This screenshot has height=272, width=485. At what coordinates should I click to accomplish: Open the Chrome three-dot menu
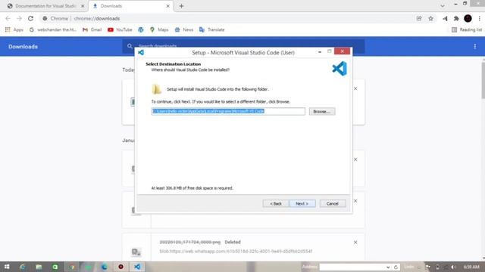click(480, 18)
